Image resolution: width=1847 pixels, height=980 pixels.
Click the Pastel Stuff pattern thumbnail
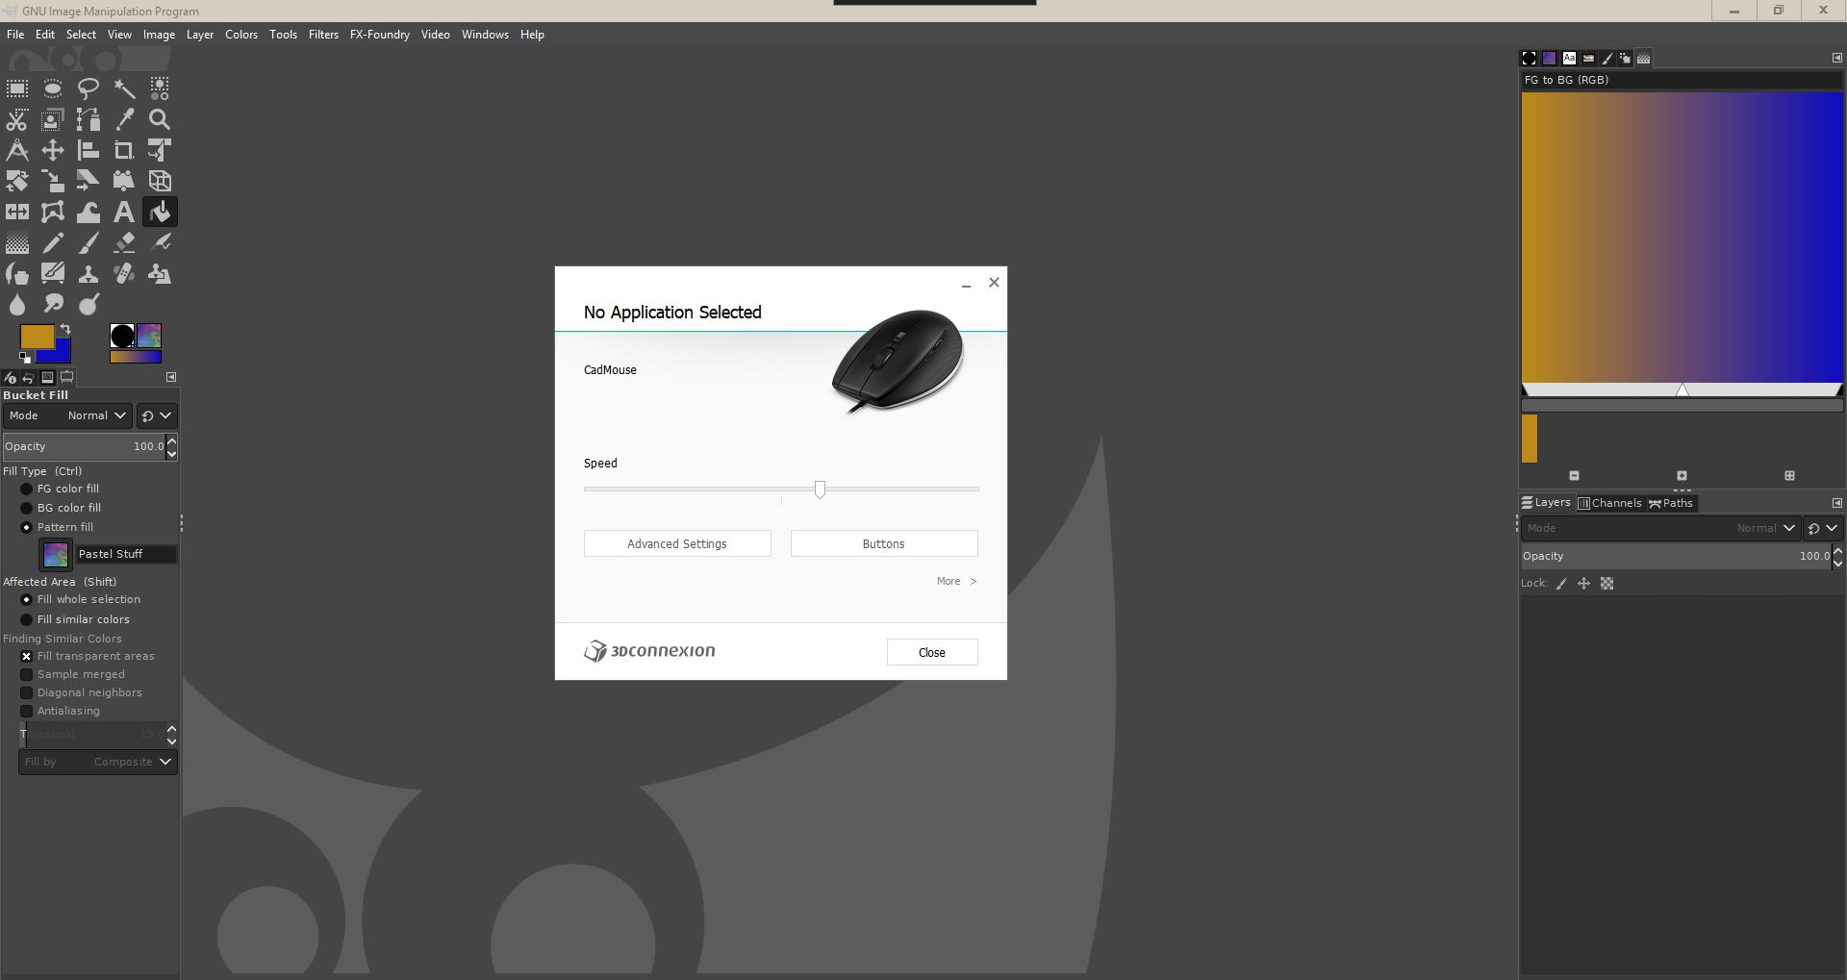point(56,554)
